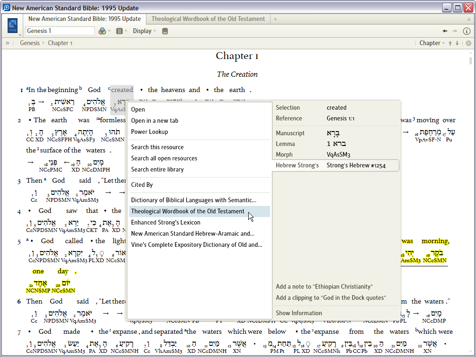
Task: Select the Manuscript row
Action: (x=336, y=133)
